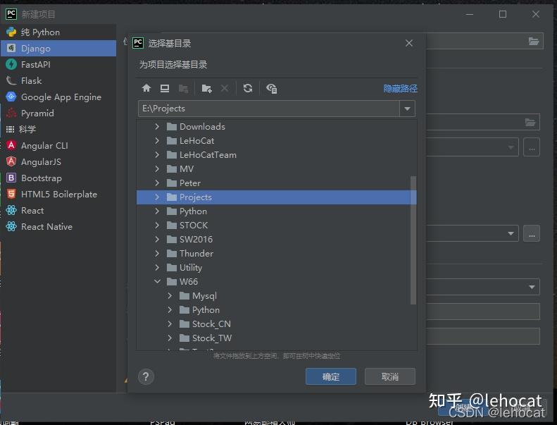The height and width of the screenshot is (425, 557).
Task: Choose AngularJS project type
Action: coord(58,162)
